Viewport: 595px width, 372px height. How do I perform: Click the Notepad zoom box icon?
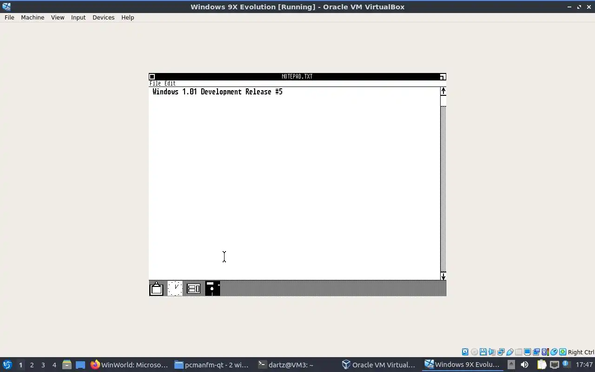click(443, 77)
